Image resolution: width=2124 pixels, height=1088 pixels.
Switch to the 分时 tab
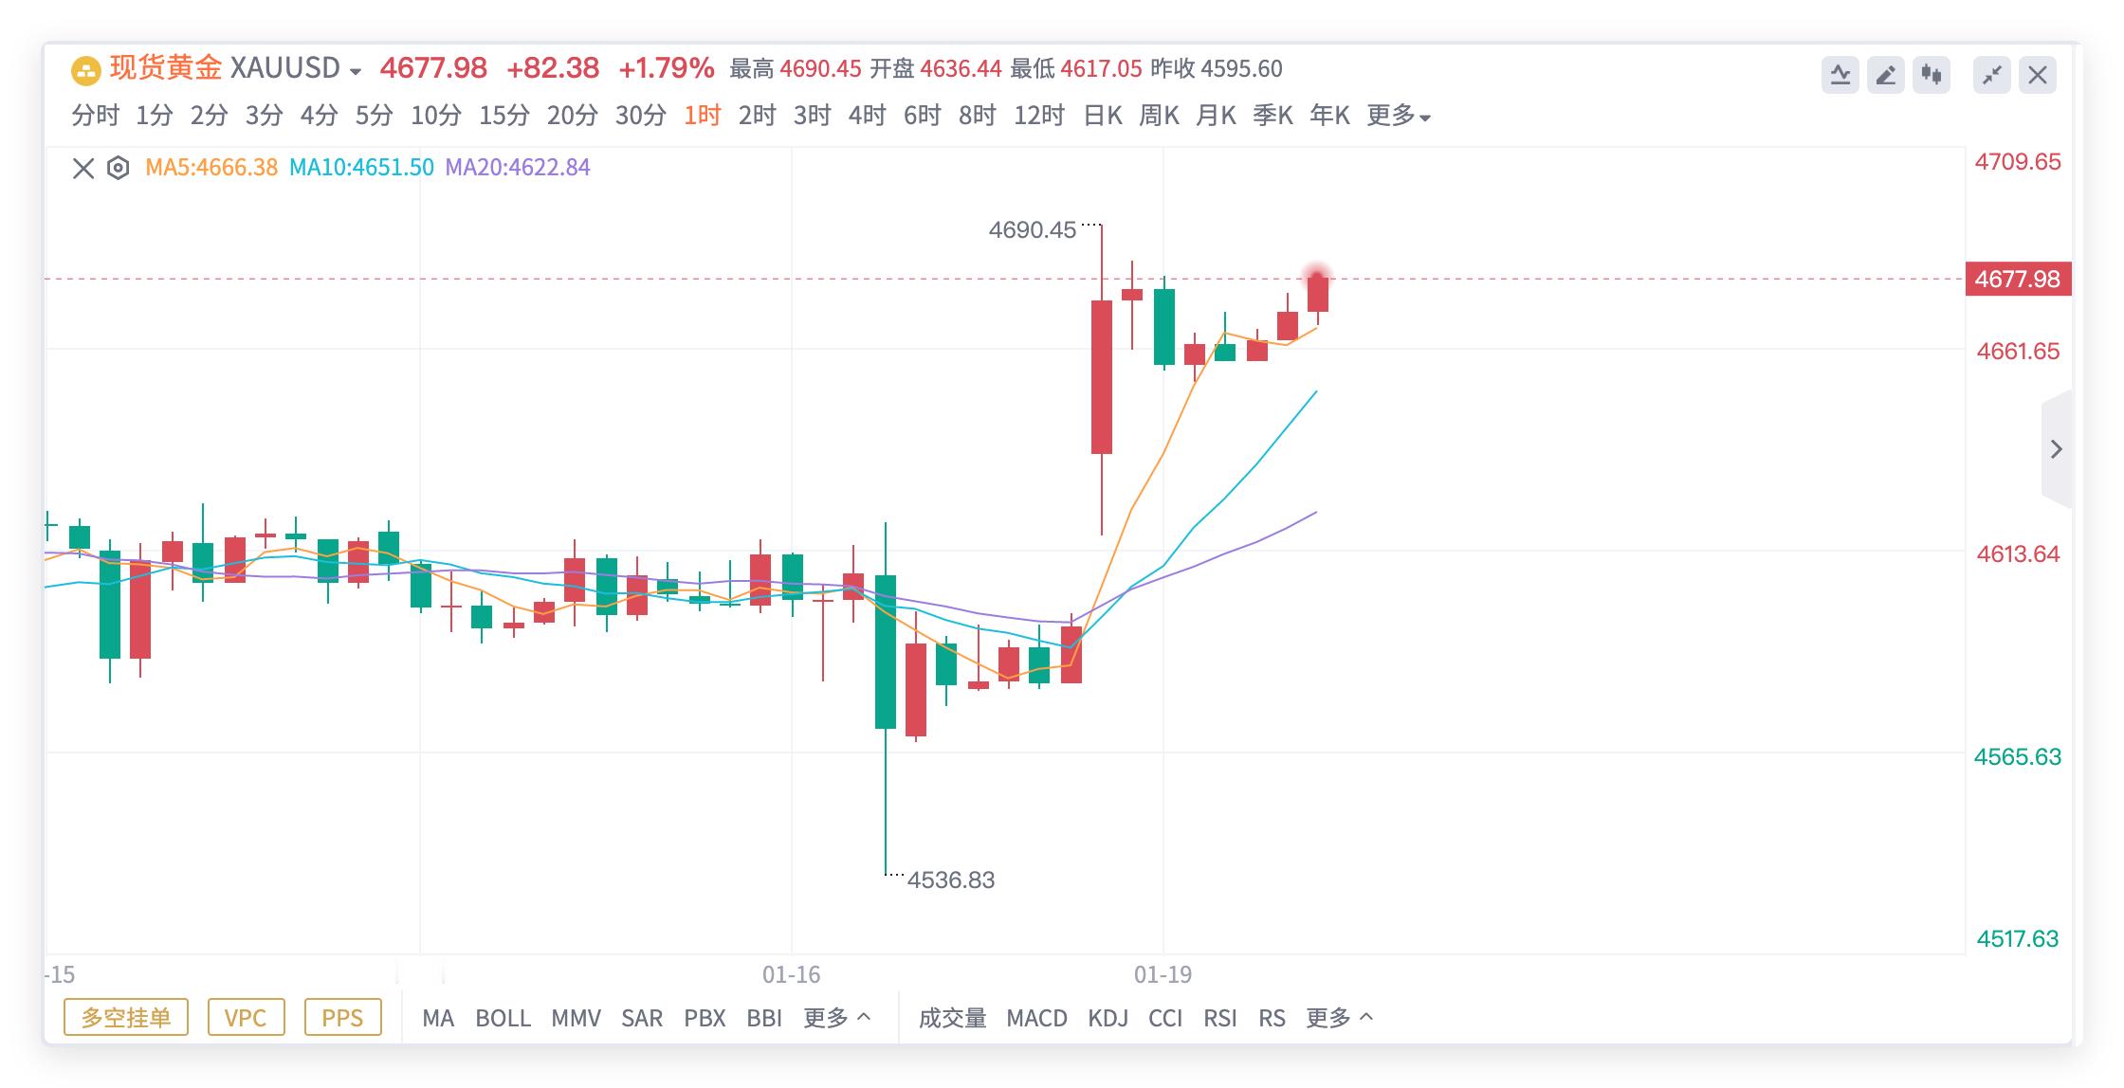click(95, 115)
